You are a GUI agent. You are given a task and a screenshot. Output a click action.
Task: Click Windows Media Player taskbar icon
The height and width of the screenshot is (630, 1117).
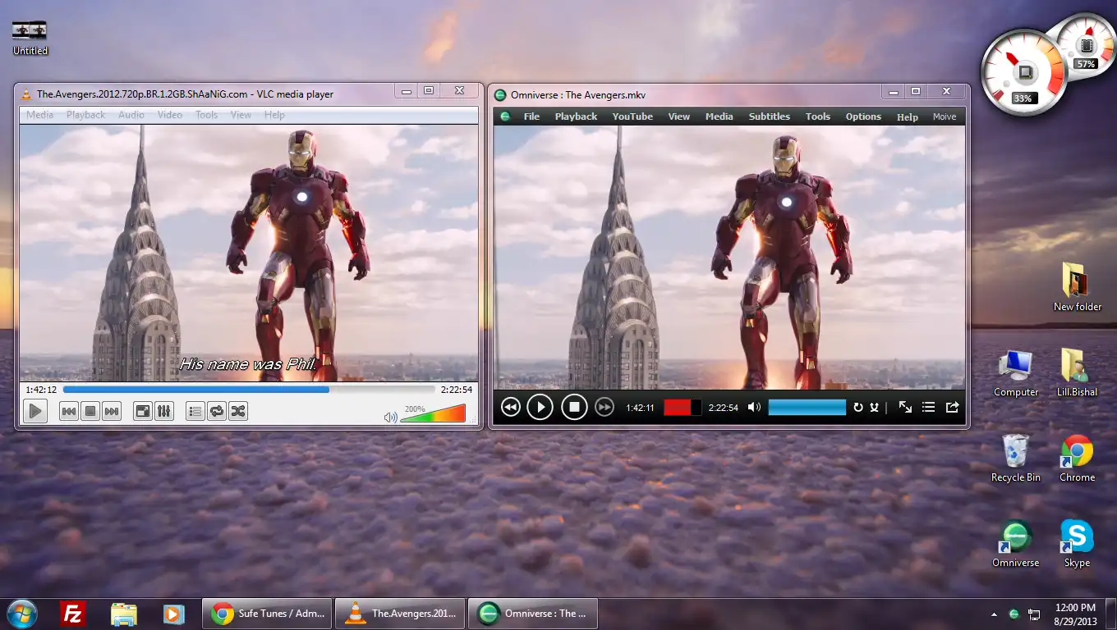click(x=173, y=613)
